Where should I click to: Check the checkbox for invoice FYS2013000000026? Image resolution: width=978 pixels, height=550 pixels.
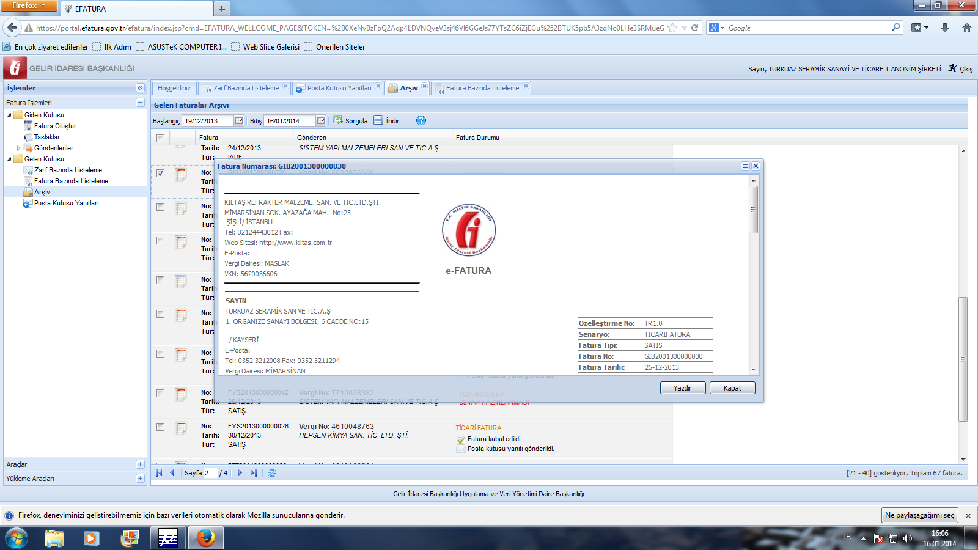tap(160, 427)
